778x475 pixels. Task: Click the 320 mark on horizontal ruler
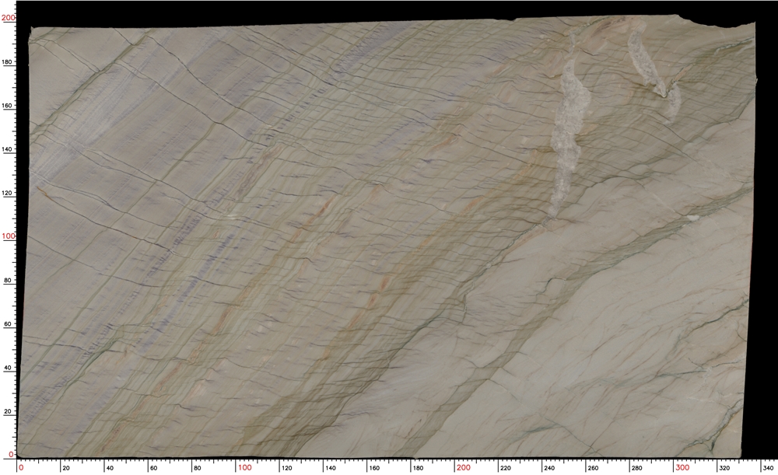pyautogui.click(x=724, y=468)
